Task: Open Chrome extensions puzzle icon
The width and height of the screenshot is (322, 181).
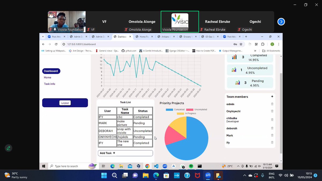Action: [x=263, y=44]
